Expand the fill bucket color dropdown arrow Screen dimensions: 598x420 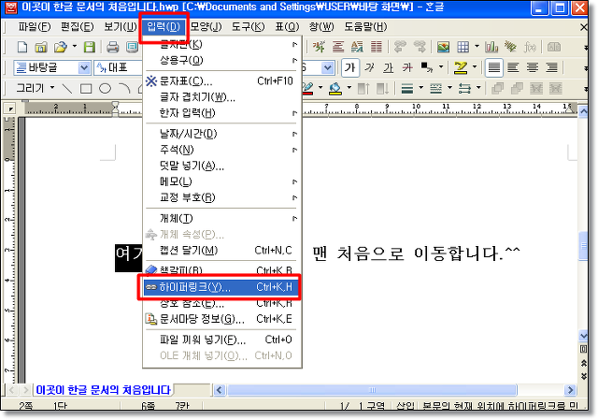click(x=349, y=88)
